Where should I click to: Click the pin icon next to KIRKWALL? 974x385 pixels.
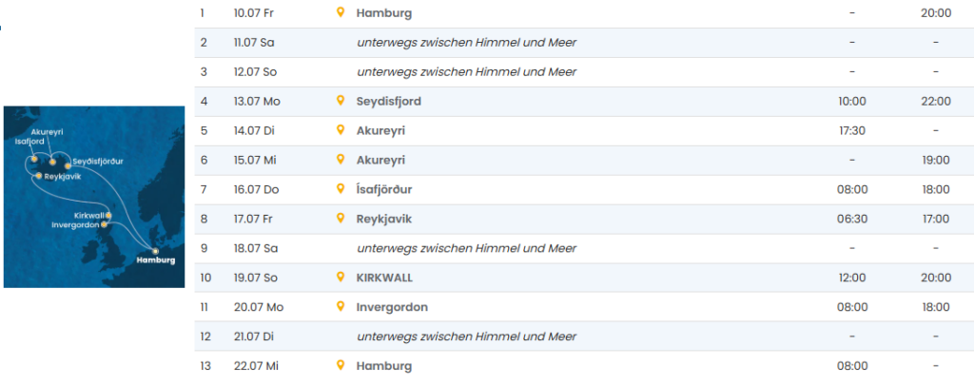(x=341, y=278)
